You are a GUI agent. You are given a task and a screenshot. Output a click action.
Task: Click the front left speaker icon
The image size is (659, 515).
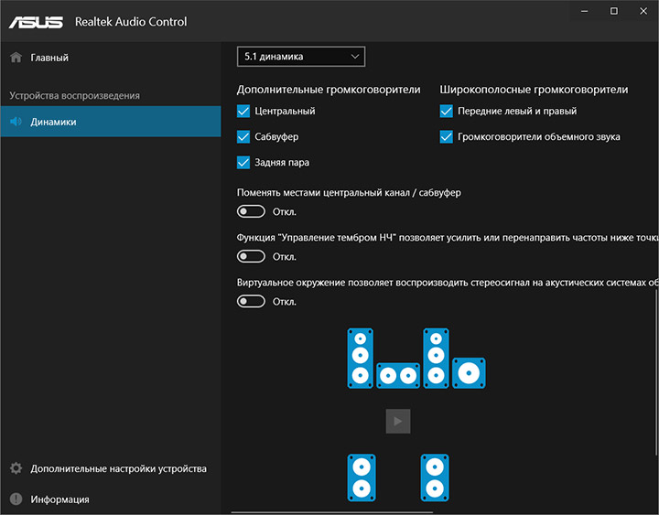pos(361,358)
